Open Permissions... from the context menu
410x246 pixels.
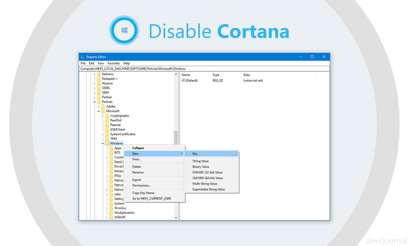(x=154, y=185)
